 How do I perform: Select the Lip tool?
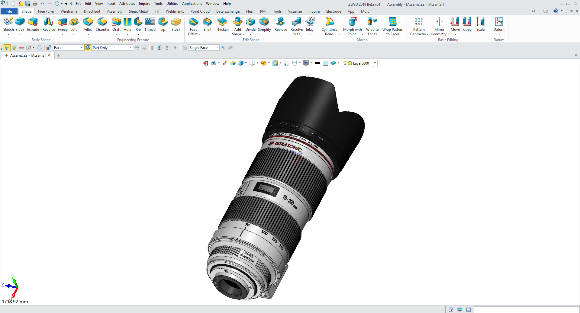coord(163,24)
